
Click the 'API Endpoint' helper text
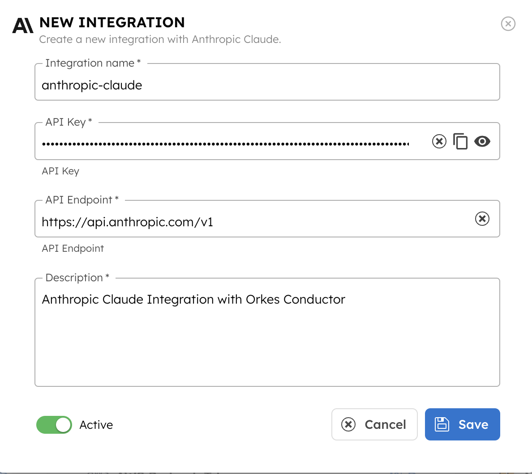pyautogui.click(x=73, y=248)
